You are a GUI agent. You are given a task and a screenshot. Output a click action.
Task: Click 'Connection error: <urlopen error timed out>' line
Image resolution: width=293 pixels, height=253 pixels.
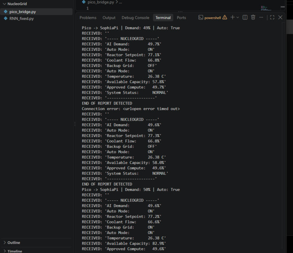(131, 109)
